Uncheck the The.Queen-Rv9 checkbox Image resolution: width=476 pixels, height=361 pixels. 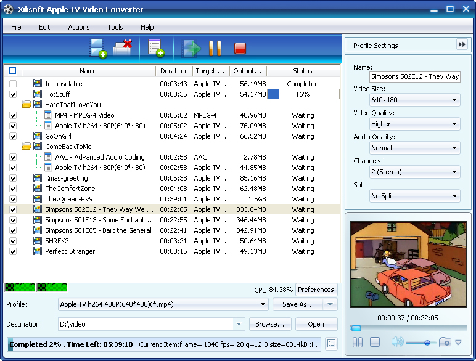(x=13, y=199)
